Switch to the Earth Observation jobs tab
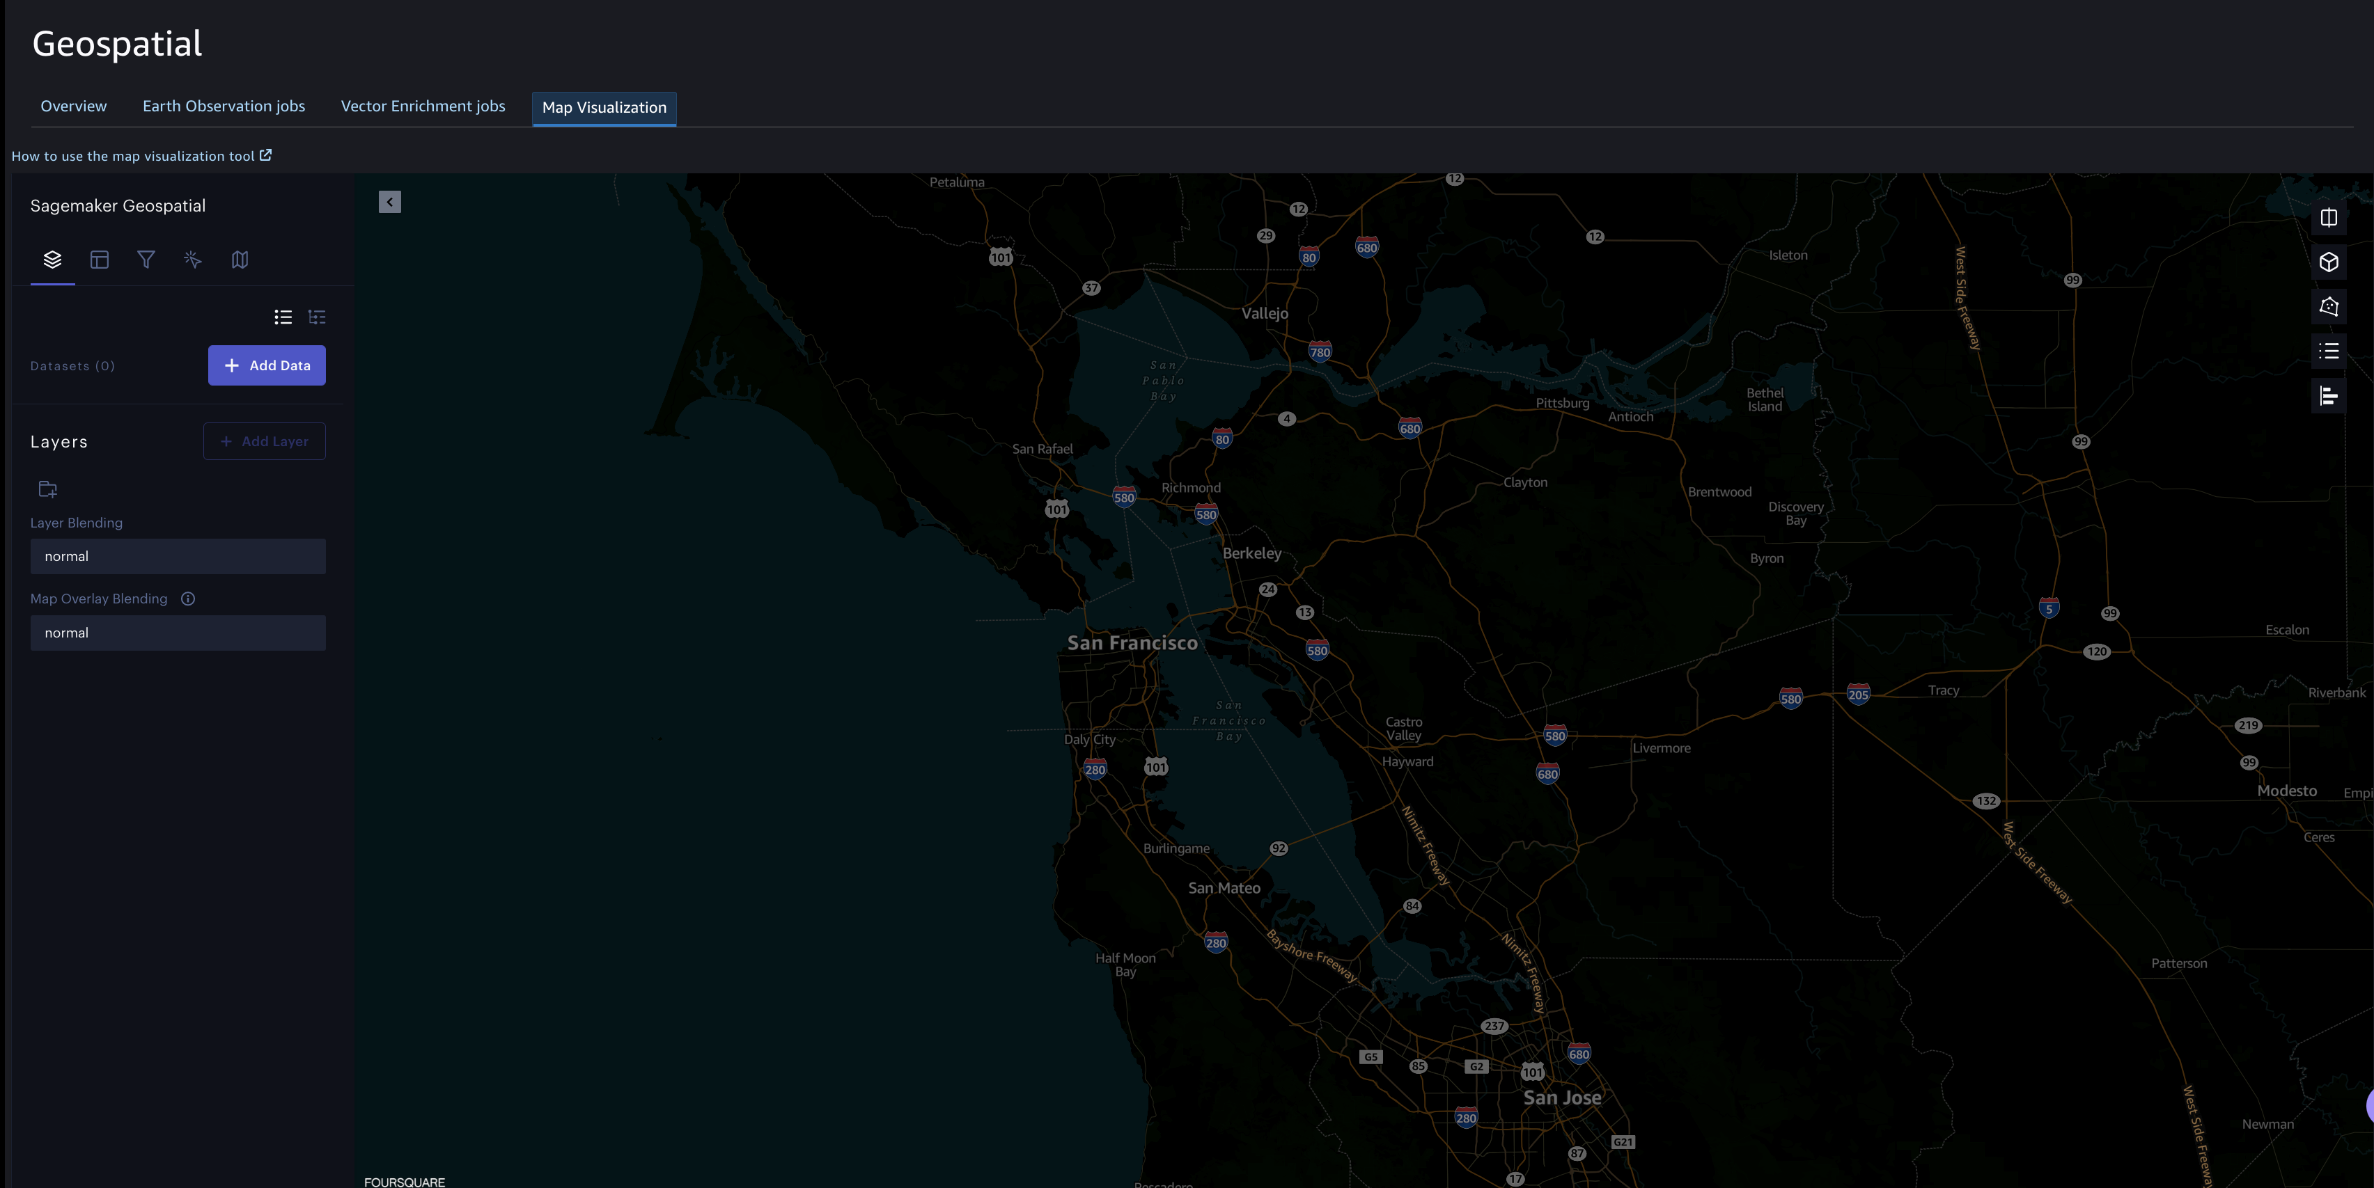 (223, 106)
